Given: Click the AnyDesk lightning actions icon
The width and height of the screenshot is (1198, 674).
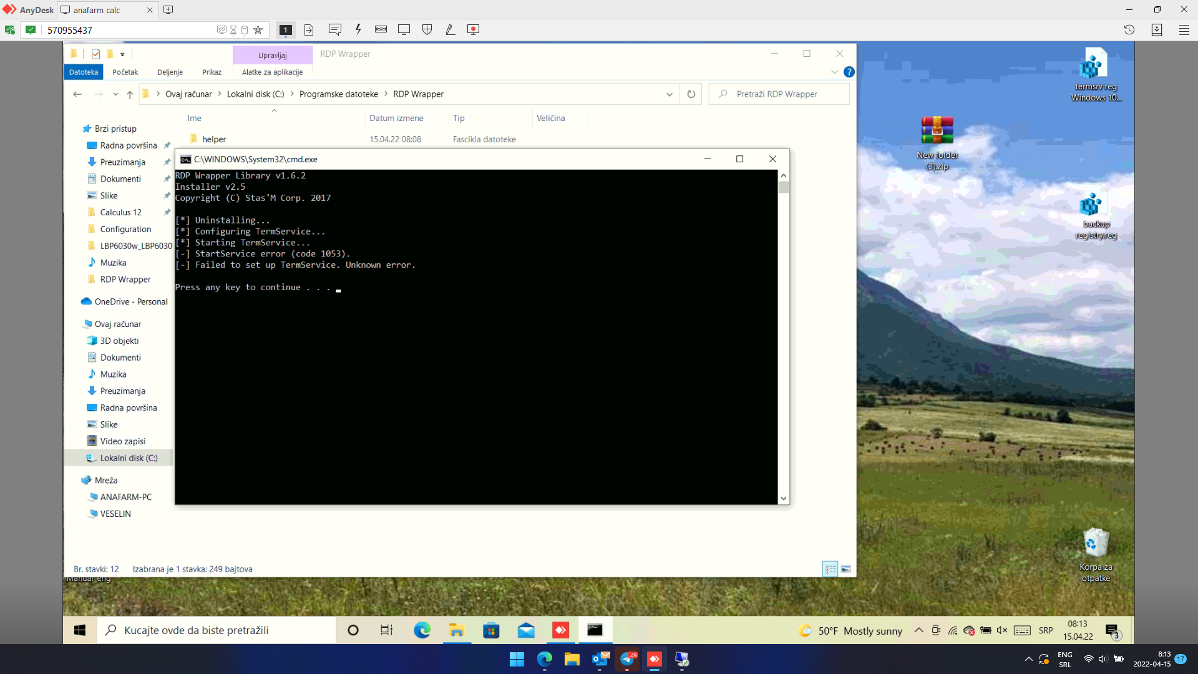Looking at the screenshot, I should [358, 29].
